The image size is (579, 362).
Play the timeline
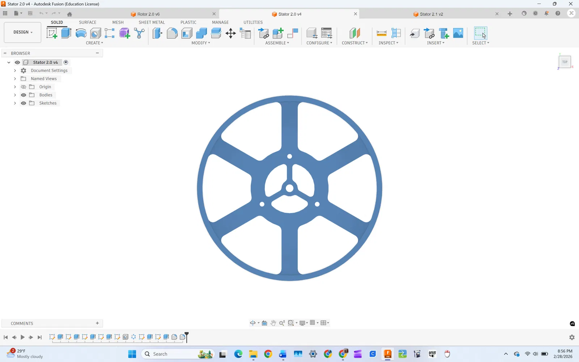tap(22, 337)
